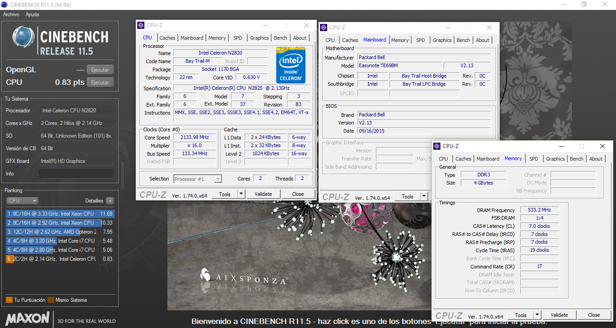Click the CAS# Latency 7.0 clocks value

click(x=539, y=226)
